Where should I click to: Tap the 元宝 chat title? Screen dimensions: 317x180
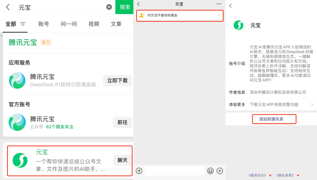(x=179, y=4)
